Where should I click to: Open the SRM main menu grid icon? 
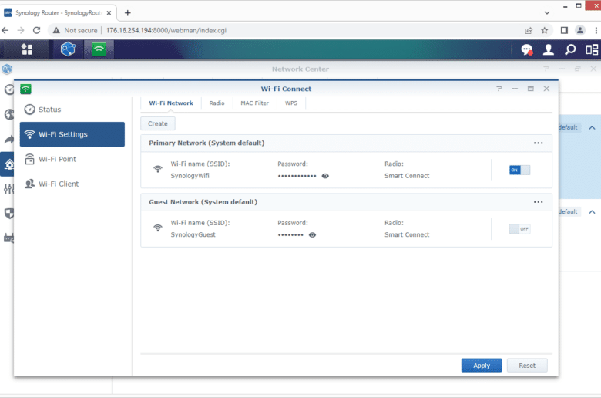(27, 49)
